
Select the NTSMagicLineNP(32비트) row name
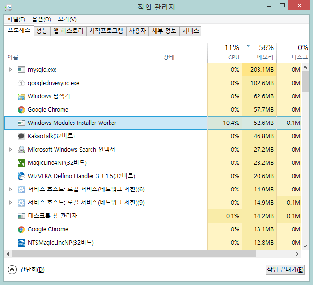[61, 243]
